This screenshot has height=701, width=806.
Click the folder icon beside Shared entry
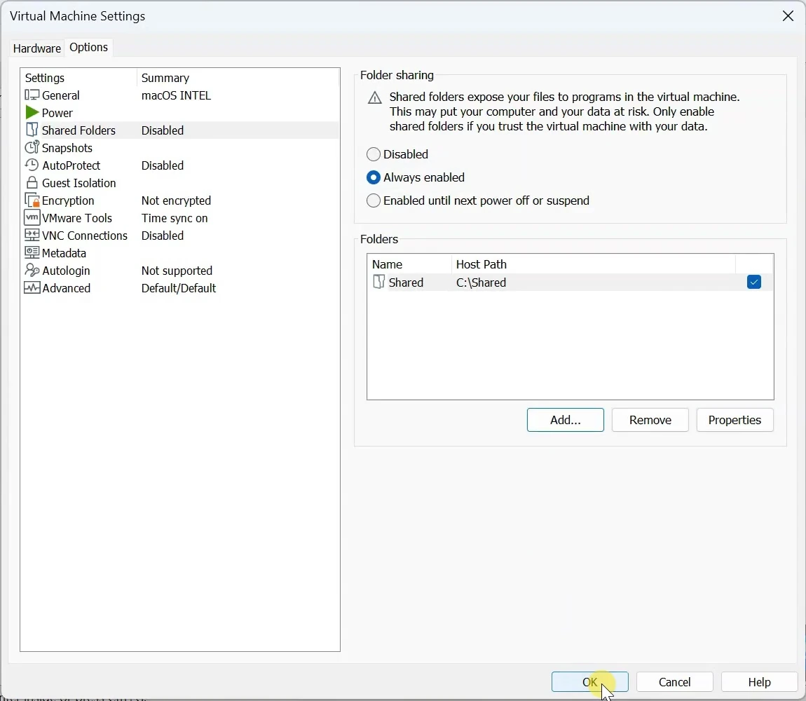point(379,282)
